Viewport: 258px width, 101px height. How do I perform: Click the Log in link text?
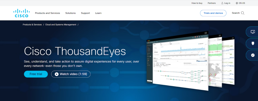click(x=227, y=3)
